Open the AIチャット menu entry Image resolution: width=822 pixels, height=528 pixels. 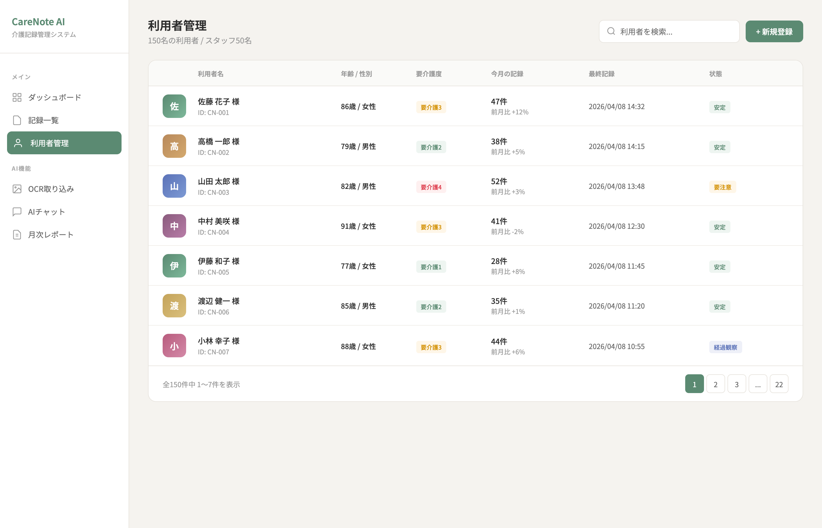pyautogui.click(x=64, y=212)
